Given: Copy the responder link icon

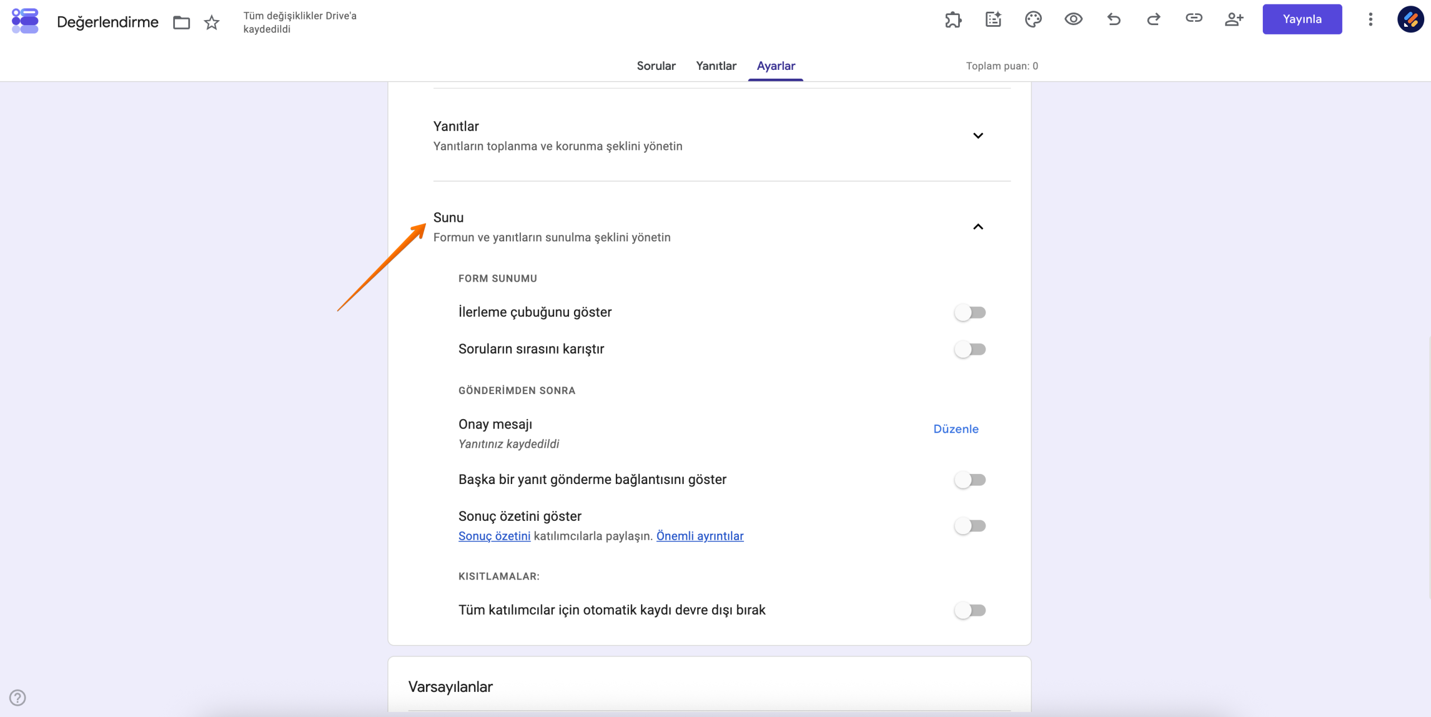Looking at the screenshot, I should coord(1194,18).
